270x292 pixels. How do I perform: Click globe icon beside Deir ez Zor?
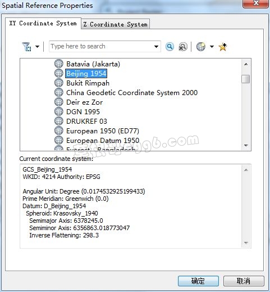point(59,102)
